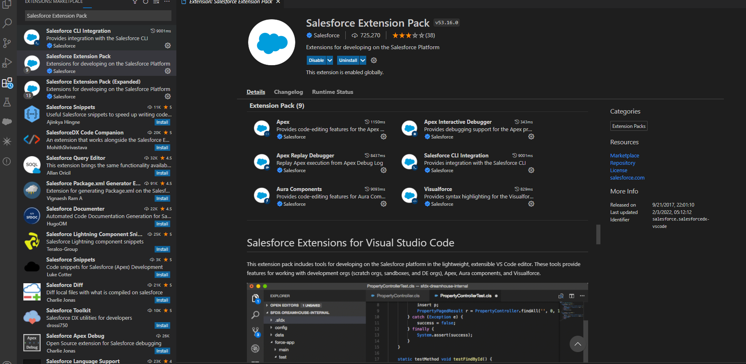The width and height of the screenshot is (746, 364).
Task: Click the scroll-to-top arrow button
Action: click(578, 344)
